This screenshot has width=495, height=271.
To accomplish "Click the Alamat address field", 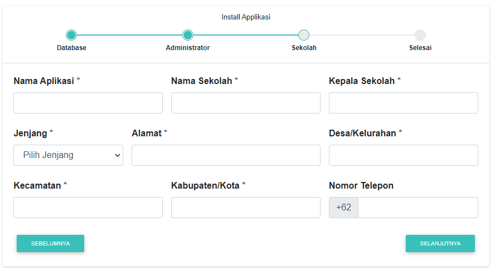I will tap(226, 155).
